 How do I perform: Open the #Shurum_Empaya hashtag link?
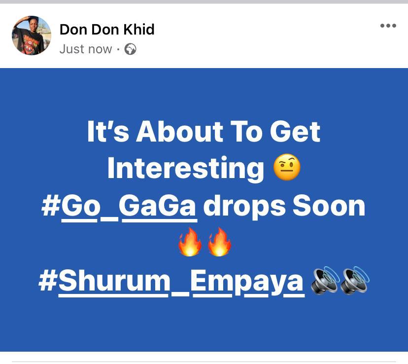[171, 282]
